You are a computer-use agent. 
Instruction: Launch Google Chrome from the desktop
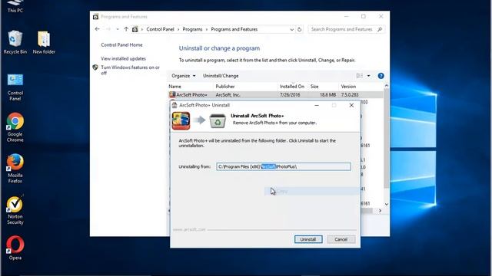tap(15, 127)
